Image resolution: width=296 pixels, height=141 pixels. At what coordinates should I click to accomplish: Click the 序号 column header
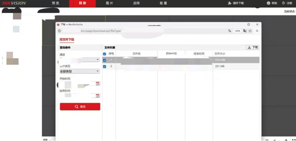point(111,54)
